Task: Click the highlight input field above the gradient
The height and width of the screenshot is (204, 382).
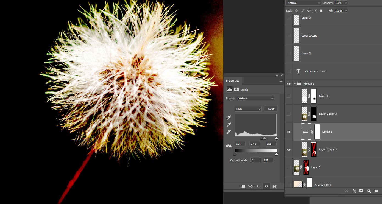Action: (x=271, y=144)
